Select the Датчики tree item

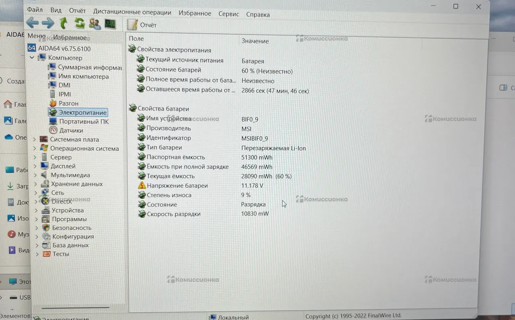pos(66,130)
